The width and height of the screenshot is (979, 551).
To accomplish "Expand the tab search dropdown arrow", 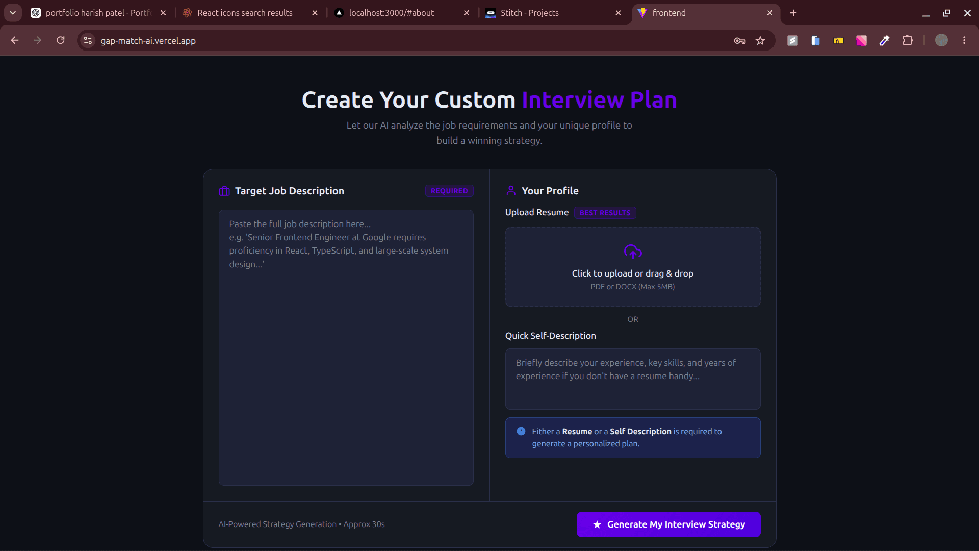I will pyautogui.click(x=13, y=13).
